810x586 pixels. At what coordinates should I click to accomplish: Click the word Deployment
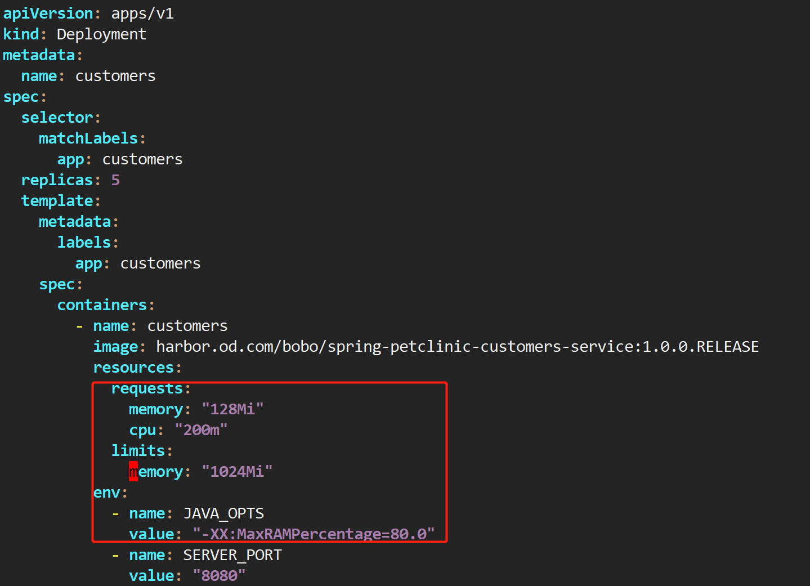[x=101, y=34]
